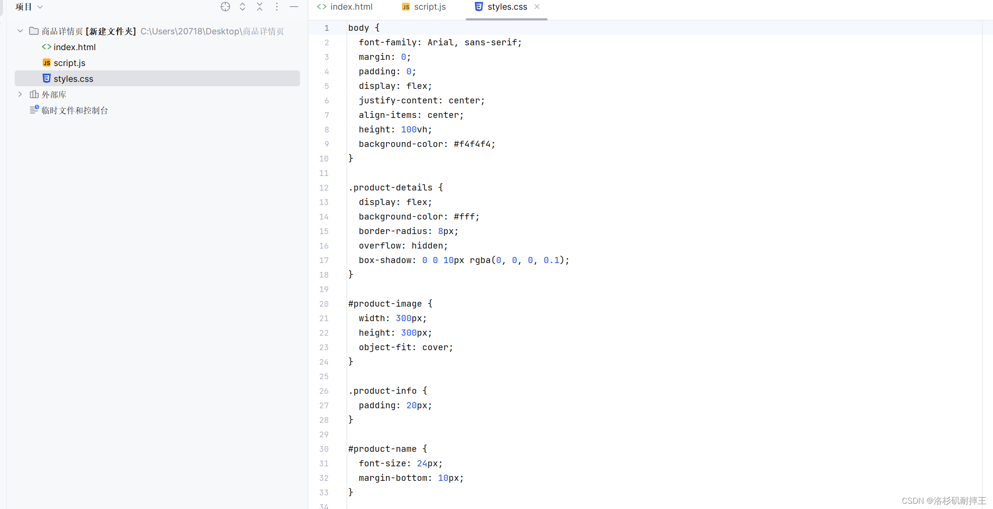The height and width of the screenshot is (509, 993).
Task: Open the project panel options (three dots)
Action: pyautogui.click(x=277, y=7)
